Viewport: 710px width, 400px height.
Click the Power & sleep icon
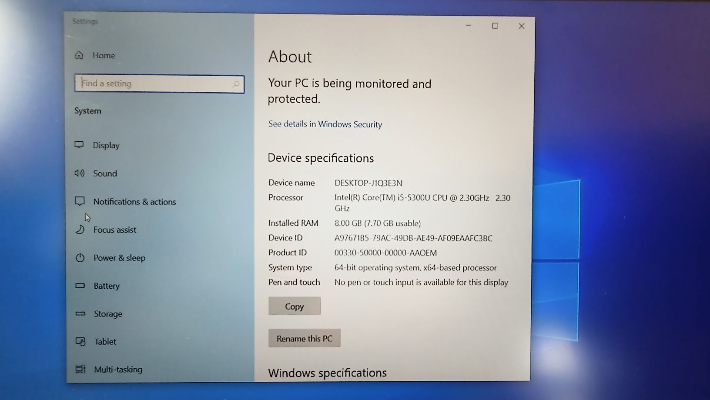(x=80, y=257)
